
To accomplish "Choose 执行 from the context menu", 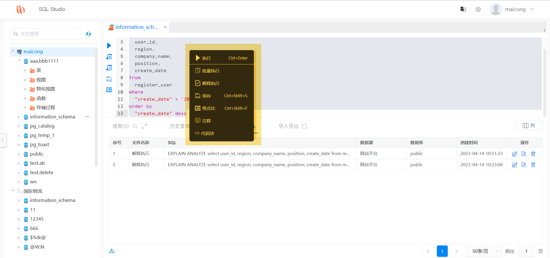I will coord(221,58).
